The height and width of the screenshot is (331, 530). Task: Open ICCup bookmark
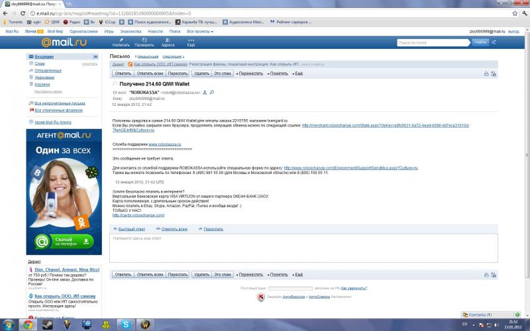pos(107,22)
